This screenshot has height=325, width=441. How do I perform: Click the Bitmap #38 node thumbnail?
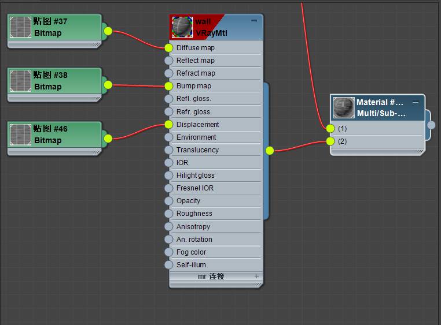coord(20,81)
